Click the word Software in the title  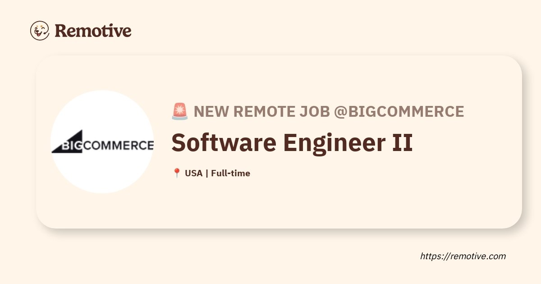click(224, 142)
